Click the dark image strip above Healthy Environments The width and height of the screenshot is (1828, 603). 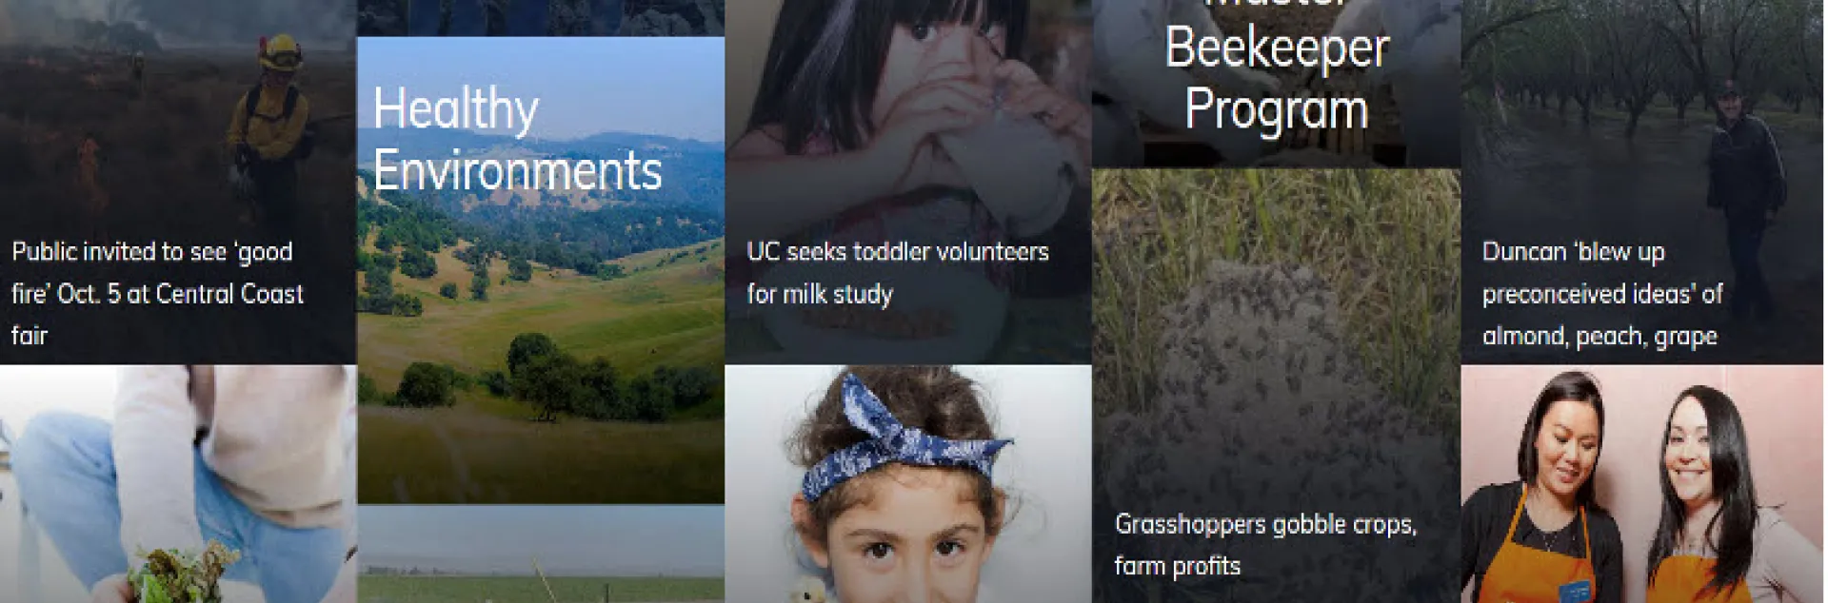coord(541,17)
